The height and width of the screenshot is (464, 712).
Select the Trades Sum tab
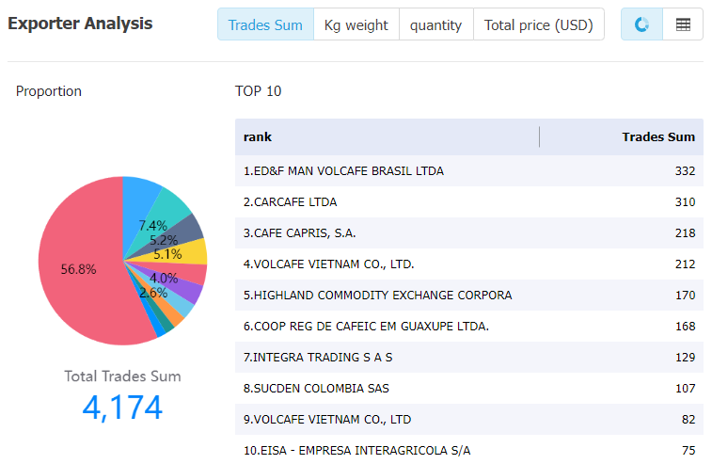point(265,24)
